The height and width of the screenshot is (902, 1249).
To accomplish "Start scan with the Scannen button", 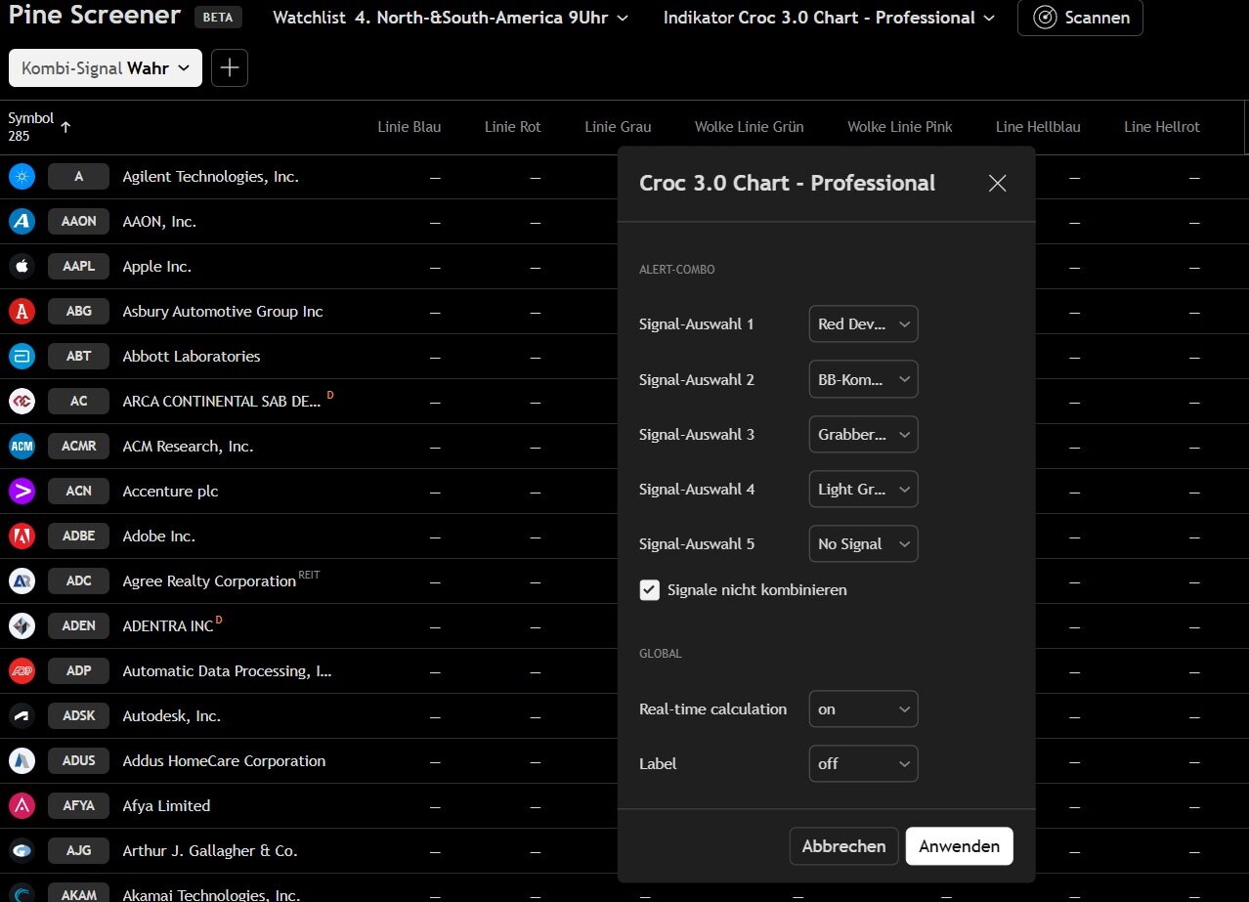I will click(1080, 18).
